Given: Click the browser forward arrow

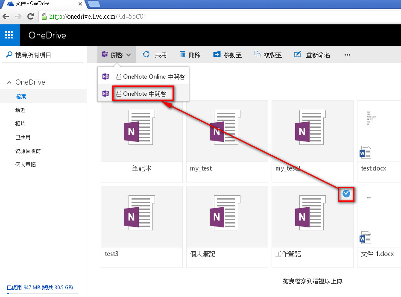Looking at the screenshot, I should coord(18,17).
